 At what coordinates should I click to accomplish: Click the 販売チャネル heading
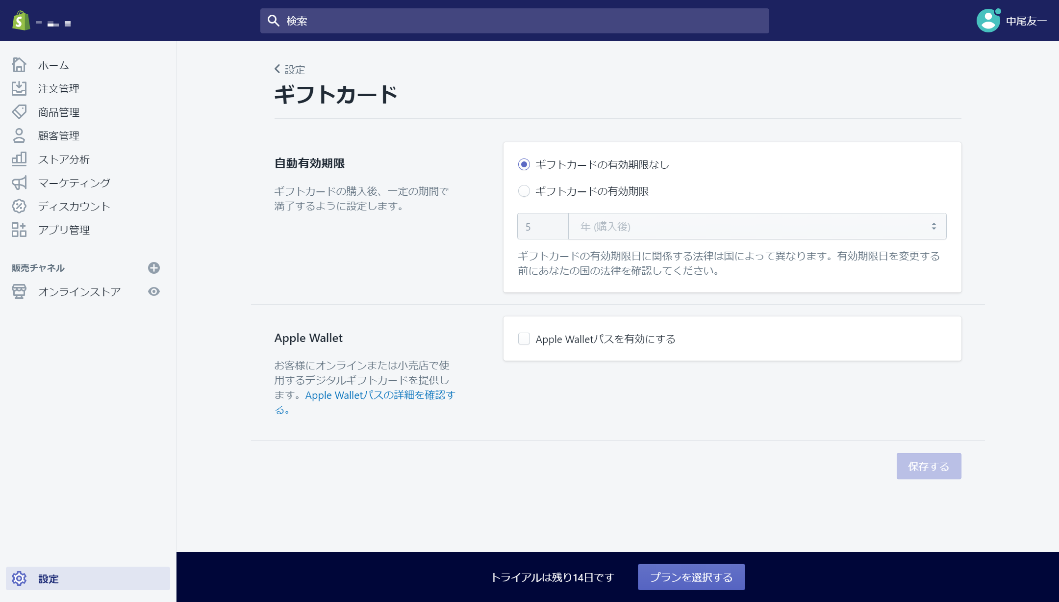(38, 268)
